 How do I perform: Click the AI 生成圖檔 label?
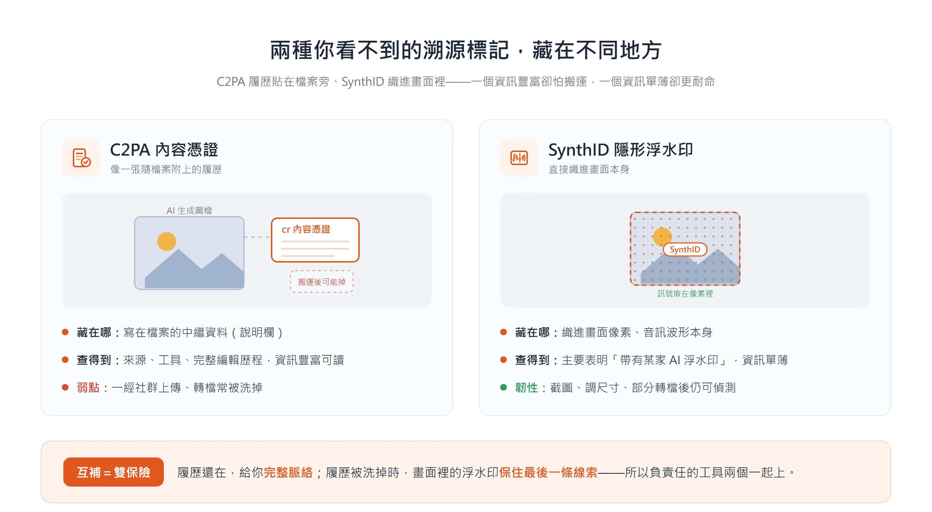point(189,210)
